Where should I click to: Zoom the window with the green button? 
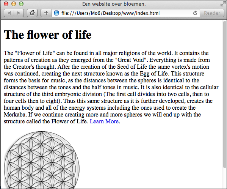[21, 4]
